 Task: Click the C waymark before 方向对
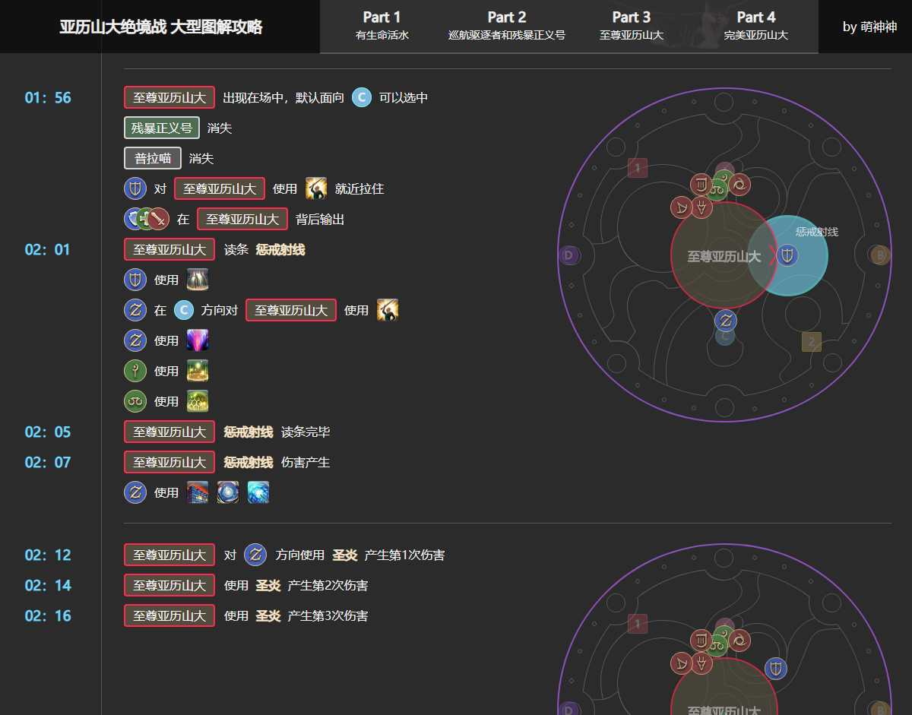point(184,310)
